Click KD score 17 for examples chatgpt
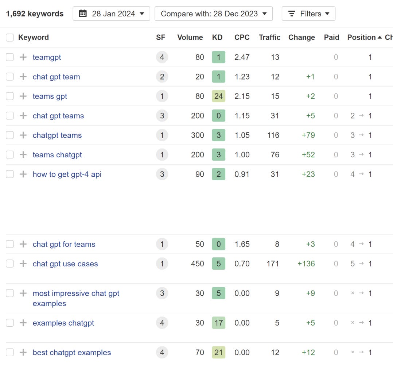The width and height of the screenshot is (393, 365). coord(219,323)
